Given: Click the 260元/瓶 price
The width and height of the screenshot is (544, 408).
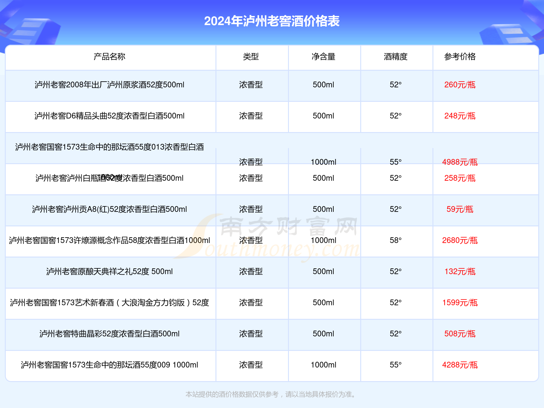Looking at the screenshot, I should point(460,85).
